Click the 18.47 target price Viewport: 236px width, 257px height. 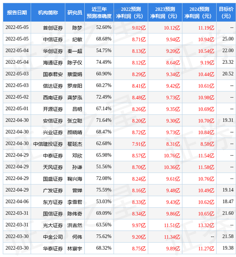tap(228, 201)
